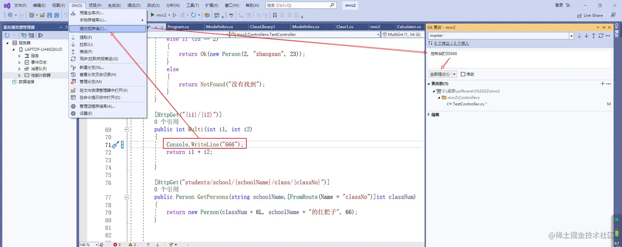Choose 提交或存储(C)... from the Git menu
This screenshot has width=622, height=247.
point(107,29)
